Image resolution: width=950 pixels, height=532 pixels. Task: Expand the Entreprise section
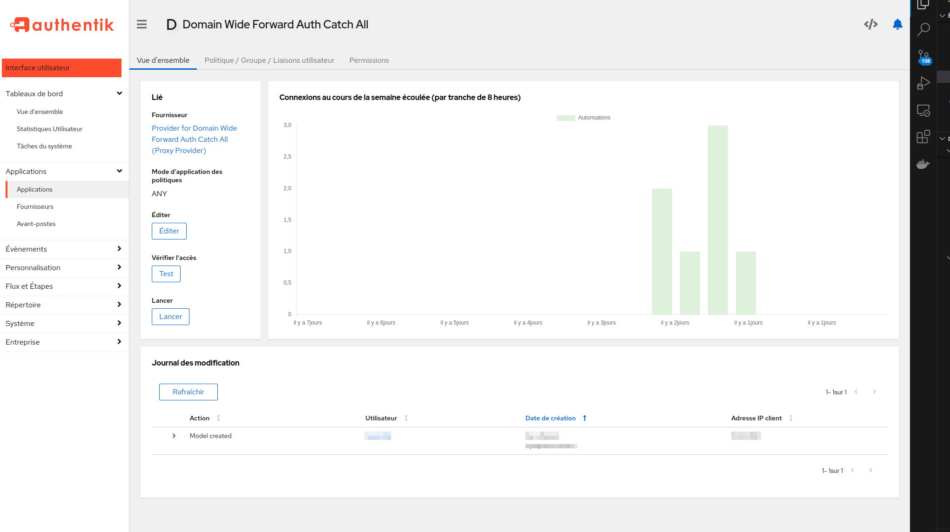64,342
